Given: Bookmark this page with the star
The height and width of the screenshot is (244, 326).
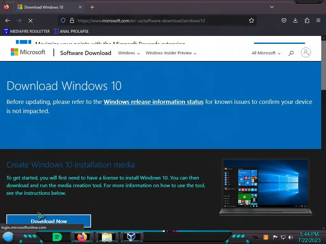Looking at the screenshot, I should 252,21.
